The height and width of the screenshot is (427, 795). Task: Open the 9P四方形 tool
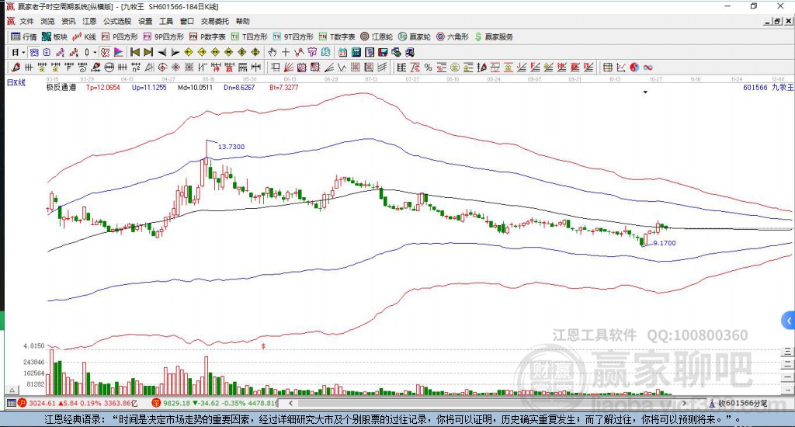(163, 36)
